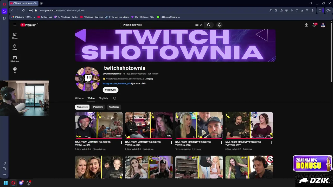The image size is (333, 187).
Task: Open Bitwy G4Skins bookmark
Action: pos(143,17)
